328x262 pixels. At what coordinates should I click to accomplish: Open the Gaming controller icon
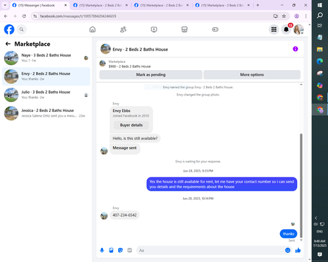(x=215, y=29)
